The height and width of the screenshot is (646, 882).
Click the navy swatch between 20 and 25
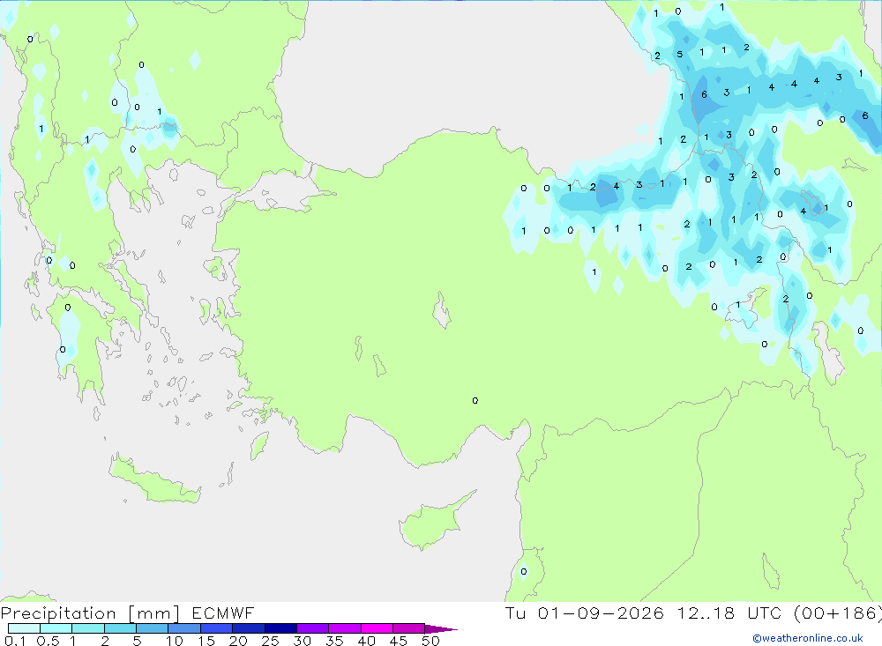[248, 628]
